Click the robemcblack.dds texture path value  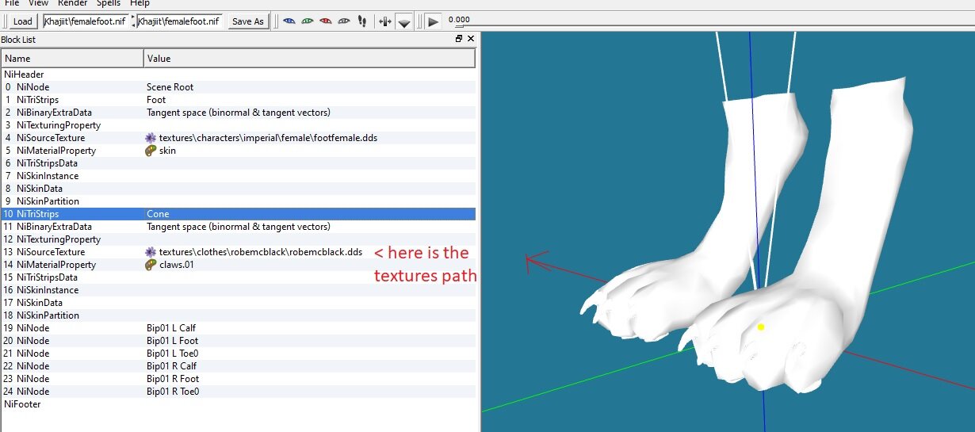tap(260, 252)
